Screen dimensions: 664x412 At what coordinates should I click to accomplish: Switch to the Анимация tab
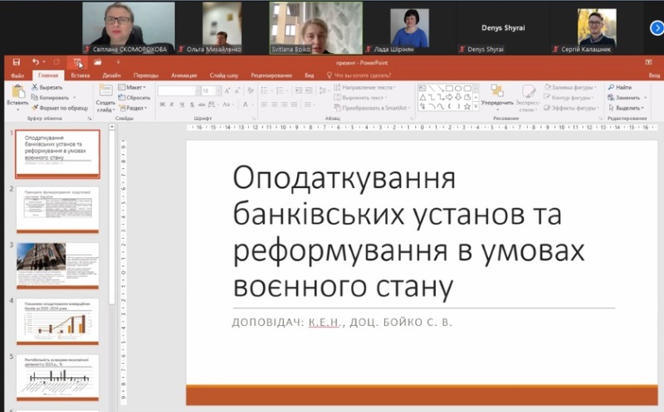tap(183, 75)
